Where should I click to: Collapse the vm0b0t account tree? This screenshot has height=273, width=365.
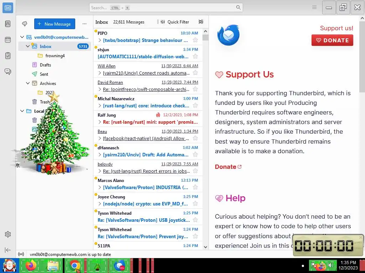22,37
